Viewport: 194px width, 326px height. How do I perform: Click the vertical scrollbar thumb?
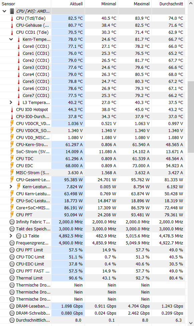pos(191,117)
